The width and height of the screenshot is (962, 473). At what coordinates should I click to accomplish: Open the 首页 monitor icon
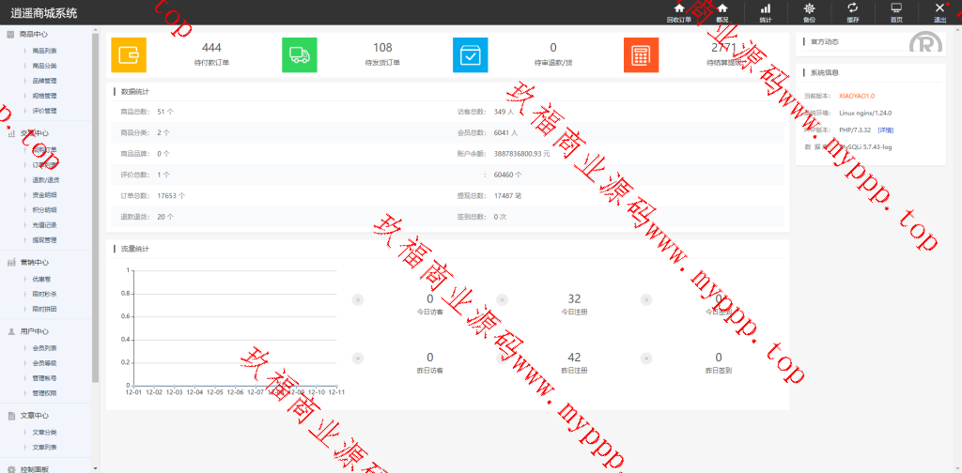tap(896, 9)
